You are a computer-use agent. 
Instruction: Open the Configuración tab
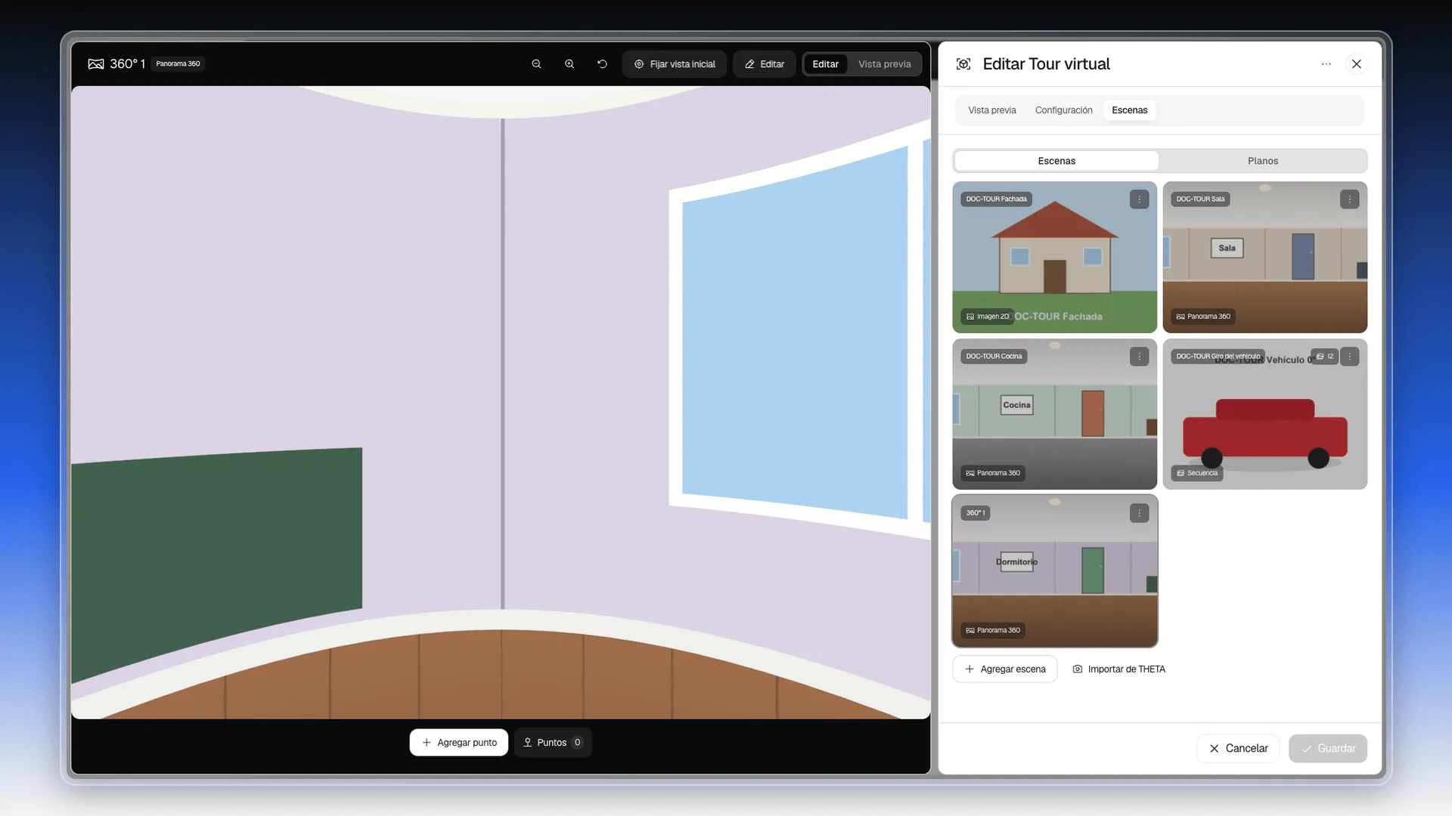click(x=1063, y=110)
